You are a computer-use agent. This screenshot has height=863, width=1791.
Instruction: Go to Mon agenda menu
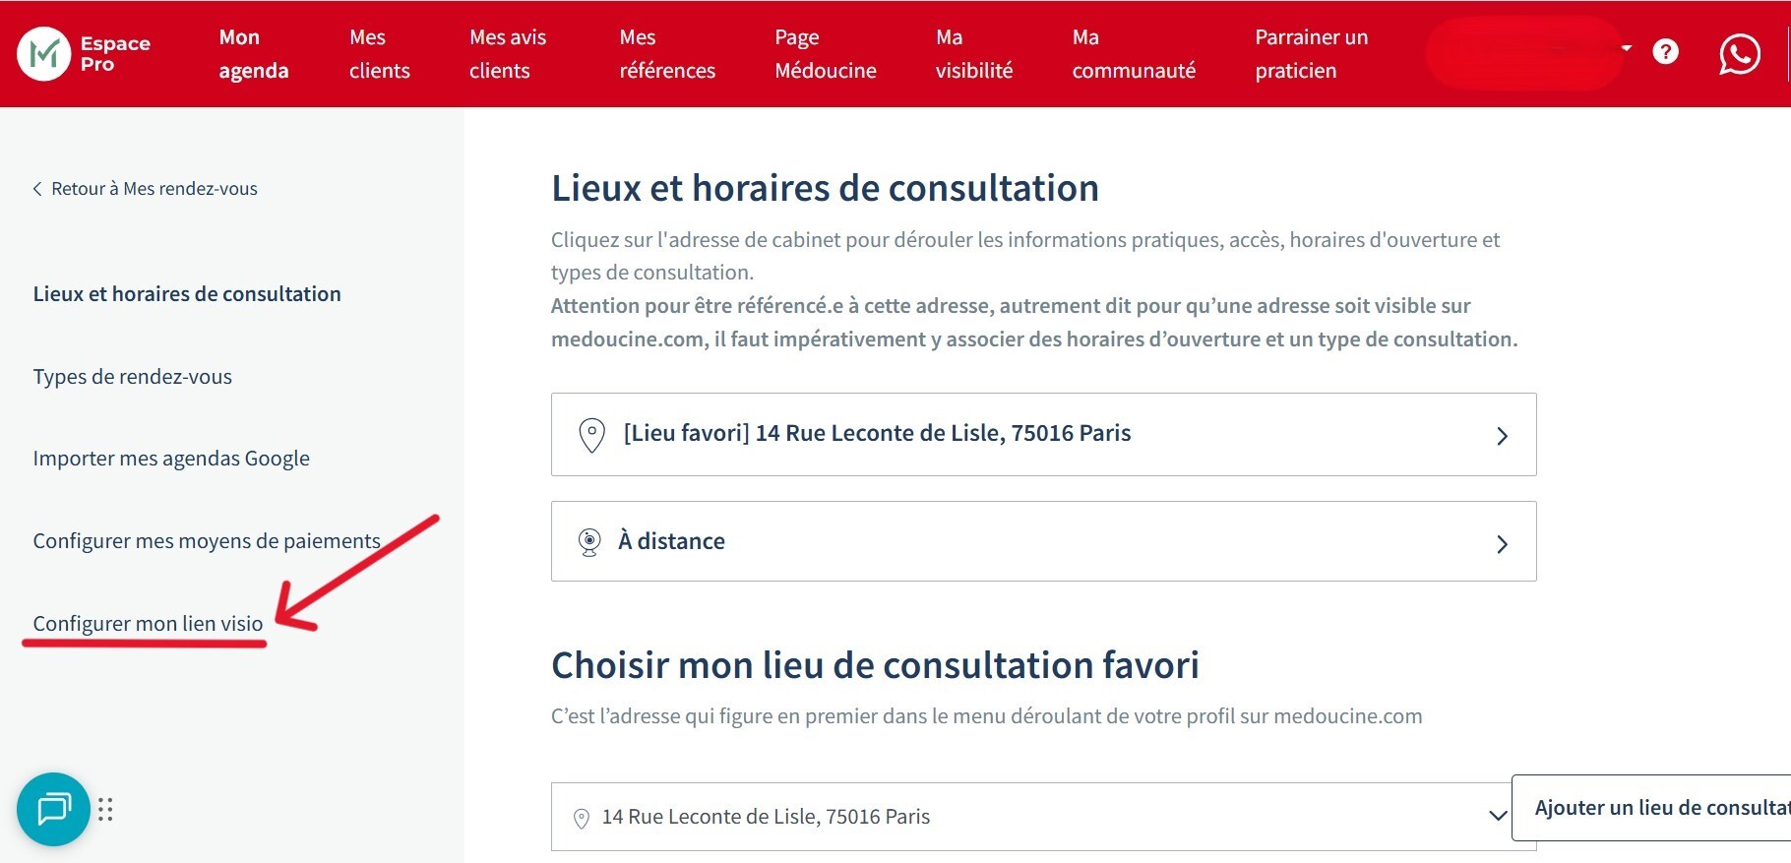[x=253, y=53]
